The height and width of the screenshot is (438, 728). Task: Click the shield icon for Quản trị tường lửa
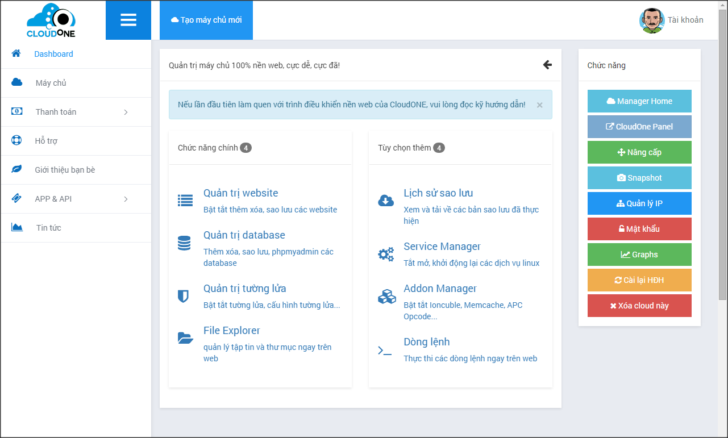(183, 296)
